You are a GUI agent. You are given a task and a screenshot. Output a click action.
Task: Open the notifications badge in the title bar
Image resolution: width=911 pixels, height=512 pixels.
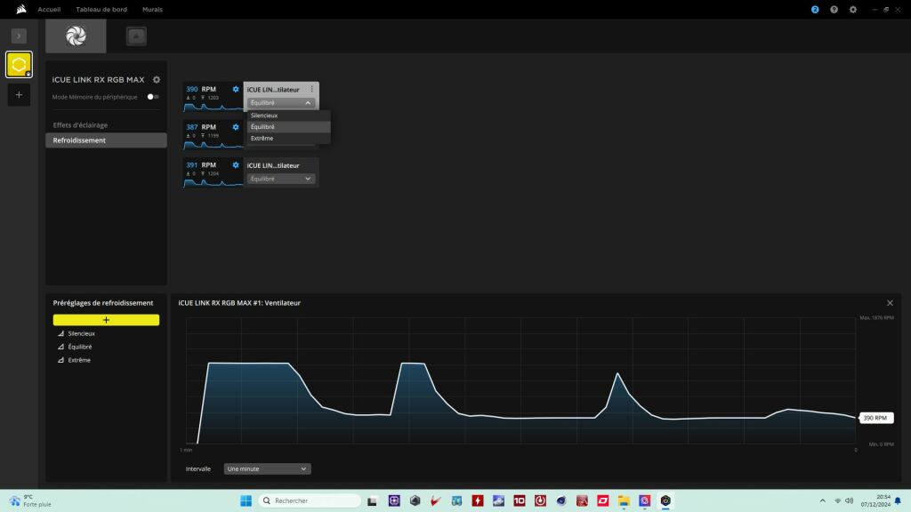click(815, 9)
